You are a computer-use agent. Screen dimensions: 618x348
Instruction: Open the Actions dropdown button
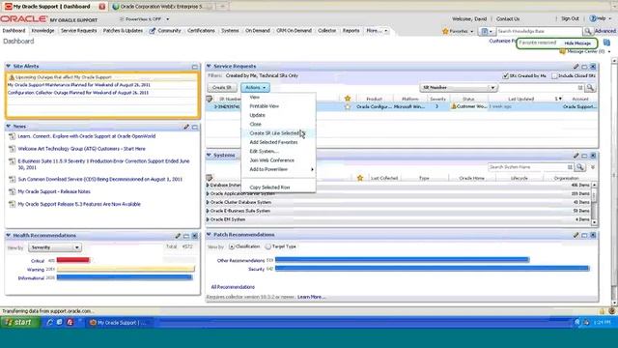(255, 88)
